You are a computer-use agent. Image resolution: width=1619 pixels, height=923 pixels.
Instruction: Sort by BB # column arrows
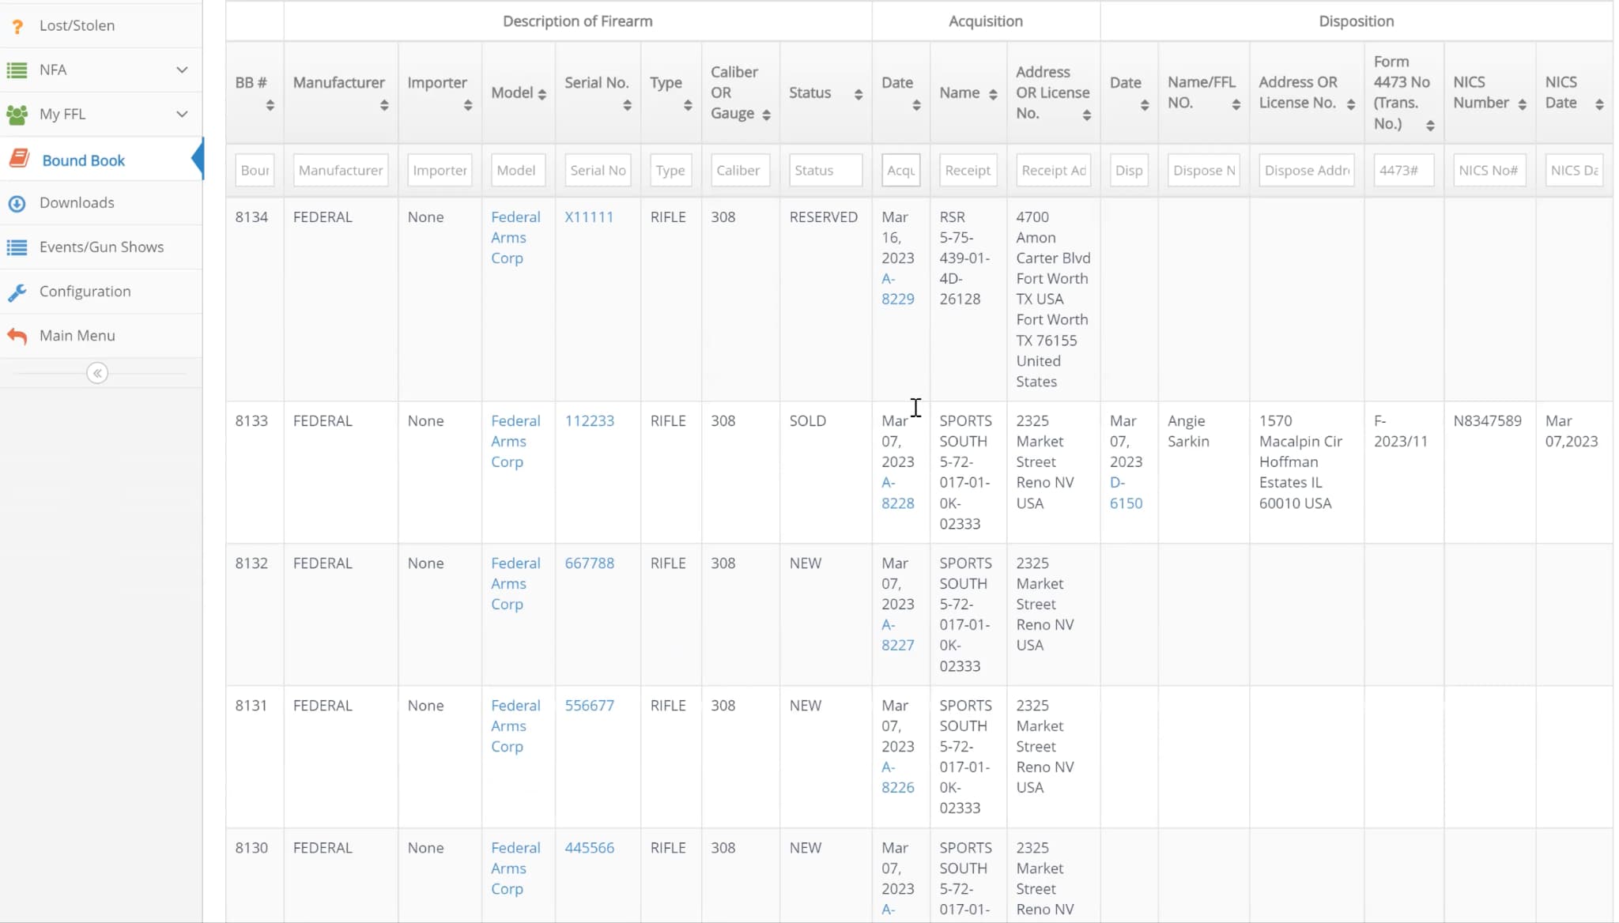[x=270, y=105]
